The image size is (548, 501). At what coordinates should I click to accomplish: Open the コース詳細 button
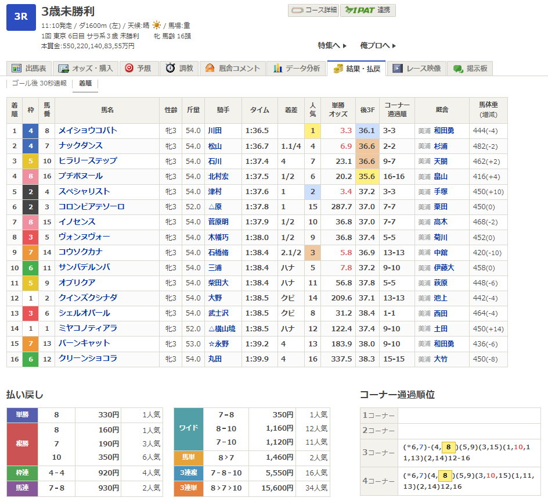click(313, 10)
